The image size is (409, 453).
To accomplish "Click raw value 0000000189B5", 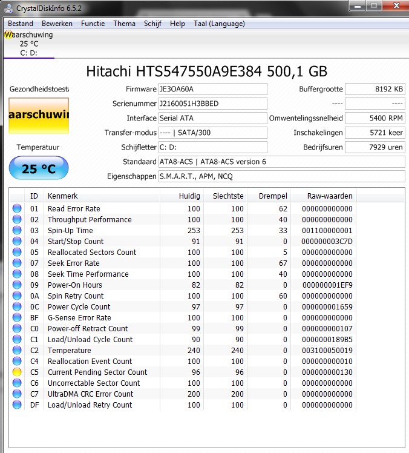I will [x=327, y=340].
